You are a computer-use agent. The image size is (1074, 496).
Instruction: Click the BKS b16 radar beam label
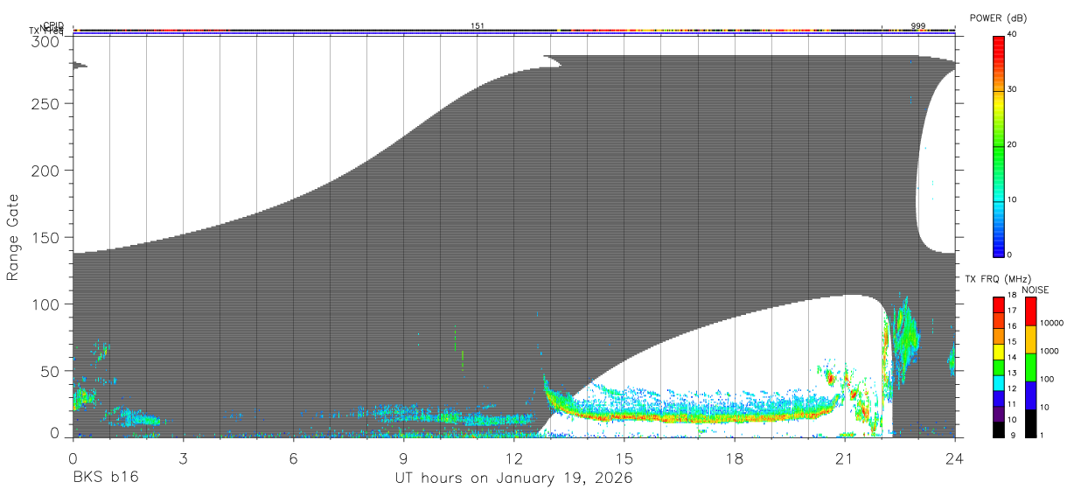click(105, 478)
